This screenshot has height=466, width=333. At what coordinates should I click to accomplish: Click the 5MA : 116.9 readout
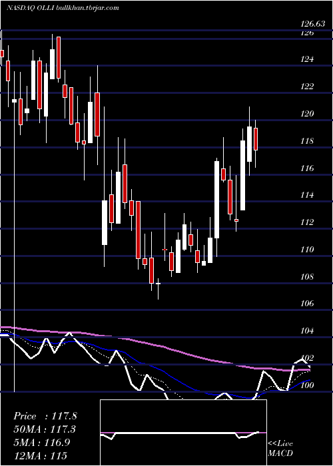click(42, 442)
